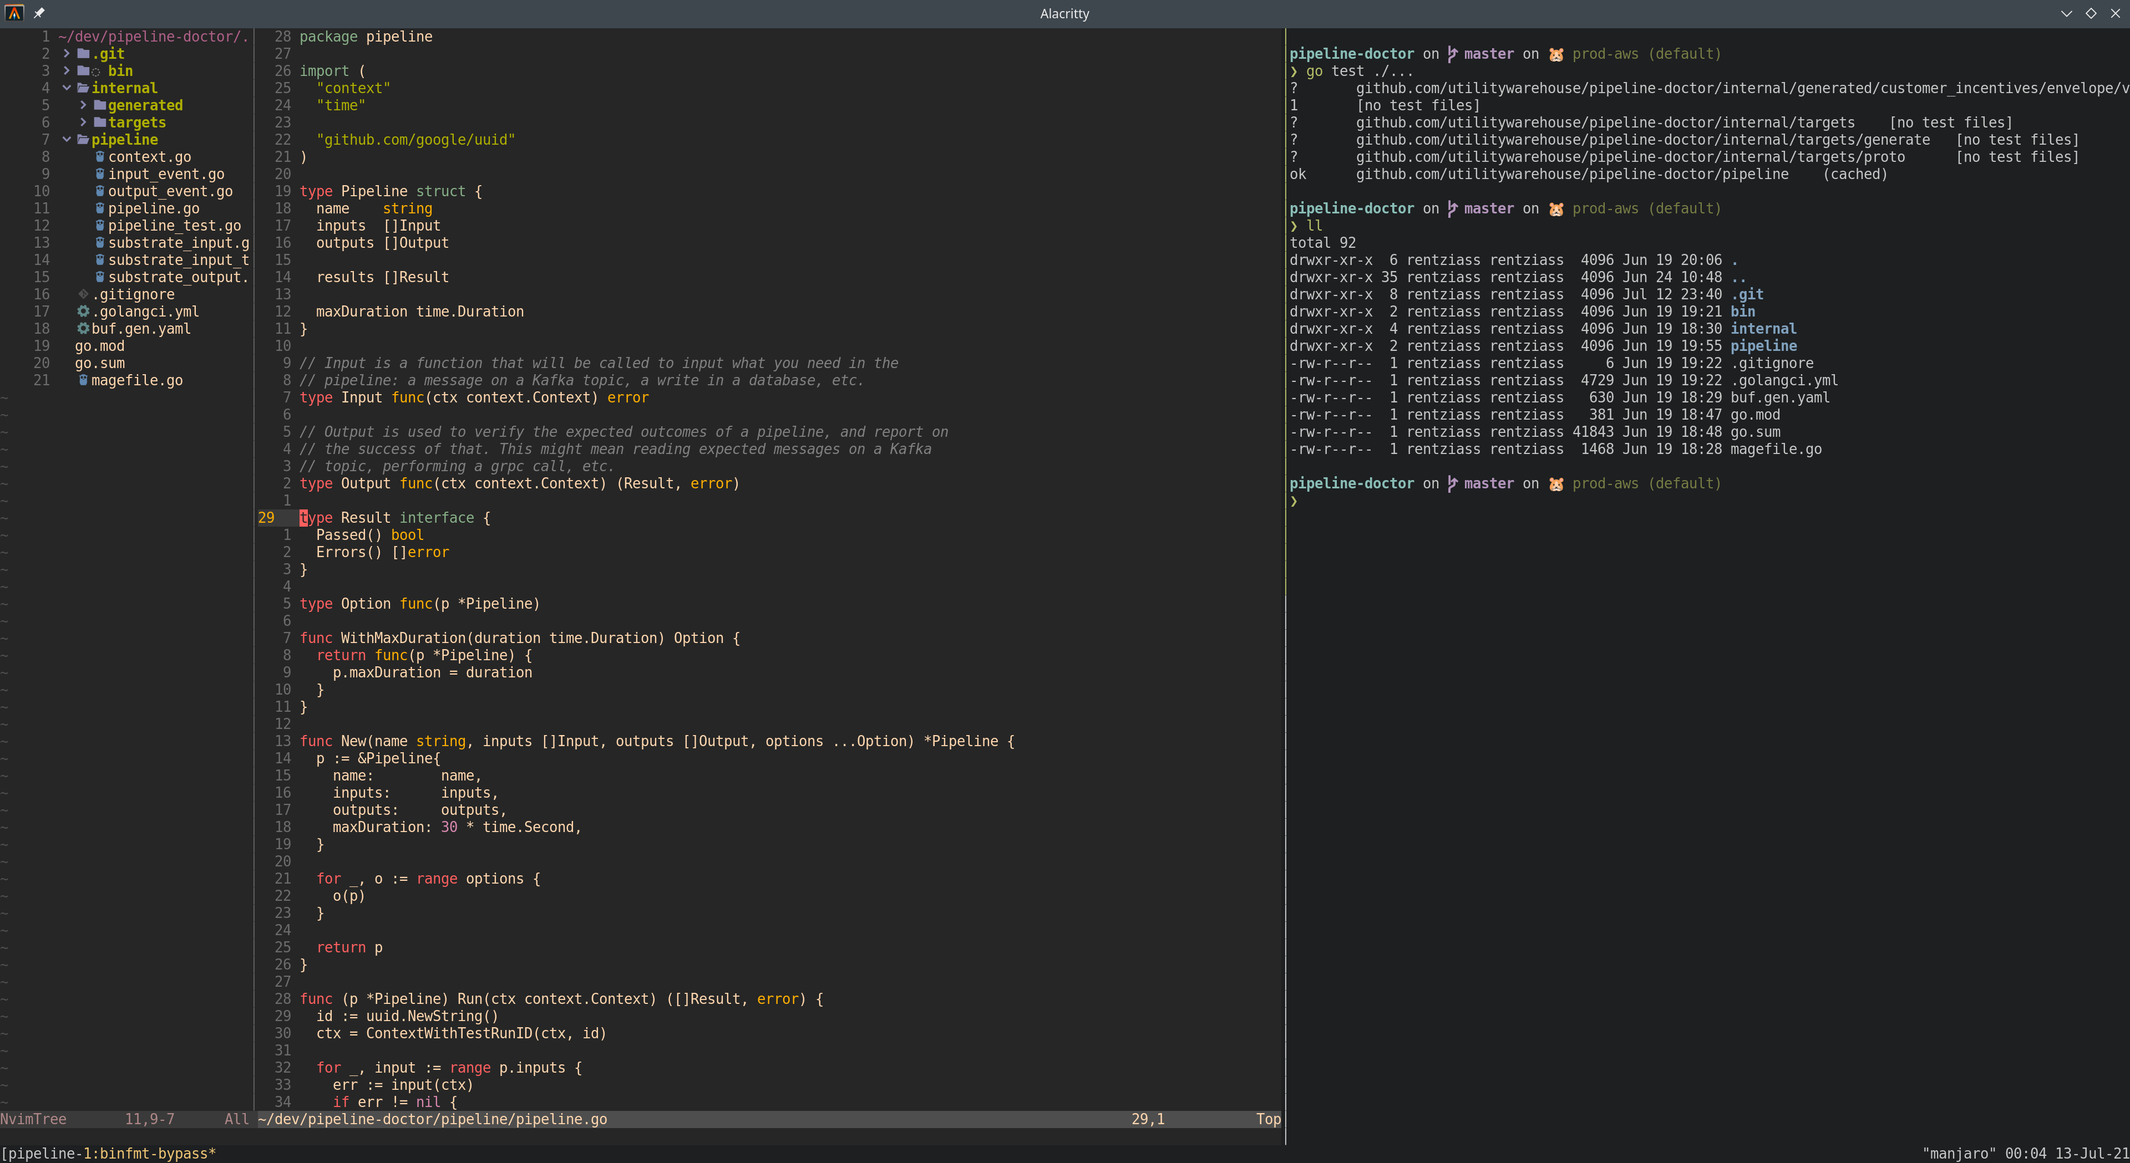The image size is (2130, 1163).
Task: Click the git icon beside .gitignore
Action: pos(84,294)
